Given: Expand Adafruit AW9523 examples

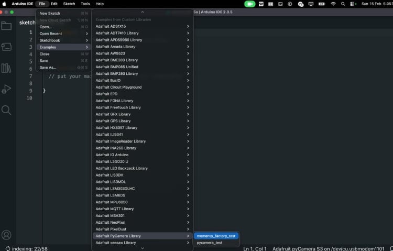Looking at the screenshot, I should point(143,53).
